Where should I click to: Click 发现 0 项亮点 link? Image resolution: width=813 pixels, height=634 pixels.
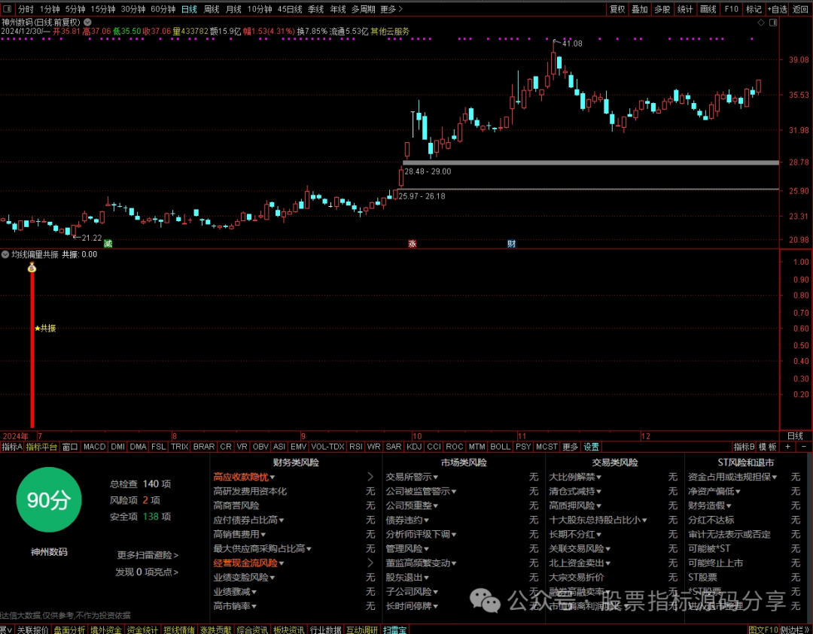tap(147, 572)
